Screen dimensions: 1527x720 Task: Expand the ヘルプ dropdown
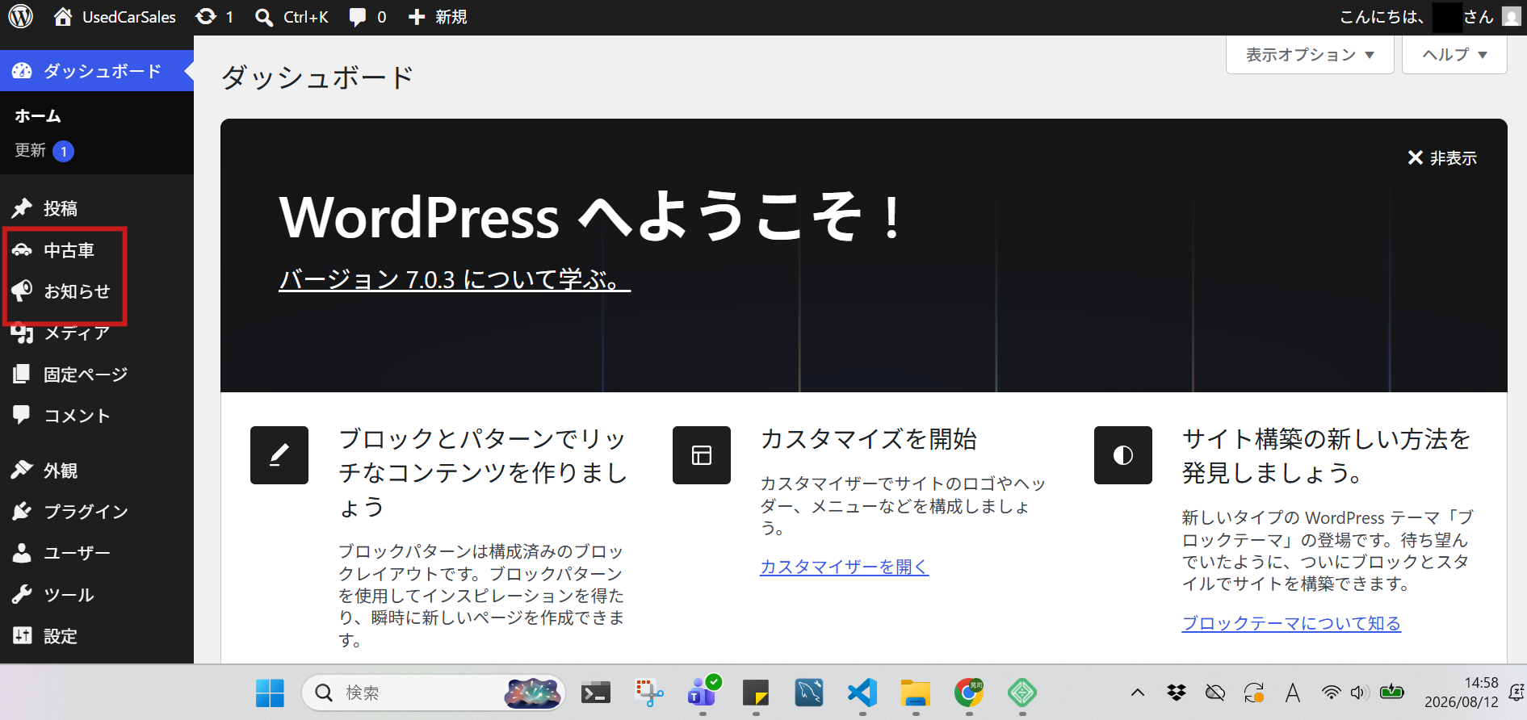(1454, 55)
